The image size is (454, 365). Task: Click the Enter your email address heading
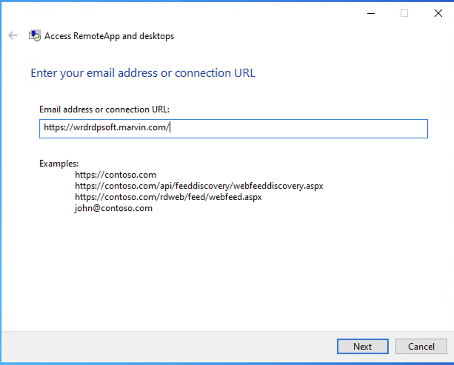coord(143,73)
